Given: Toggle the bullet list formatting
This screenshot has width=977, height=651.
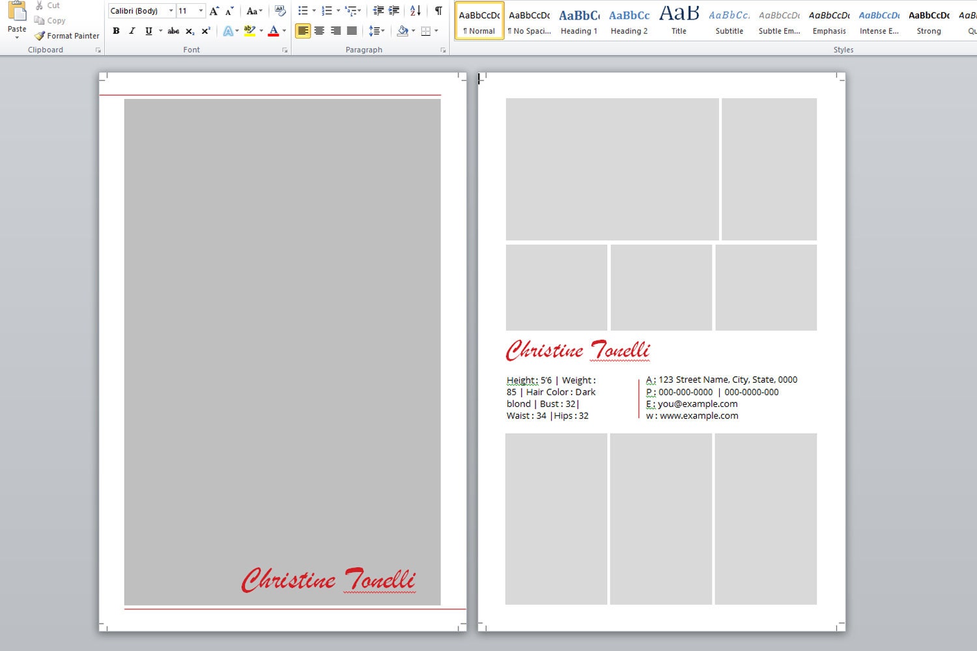Looking at the screenshot, I should [x=303, y=10].
